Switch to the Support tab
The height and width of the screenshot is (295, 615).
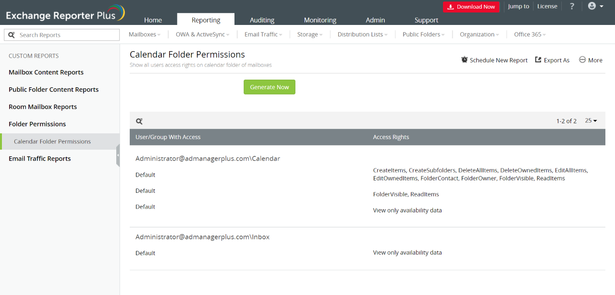(x=427, y=20)
